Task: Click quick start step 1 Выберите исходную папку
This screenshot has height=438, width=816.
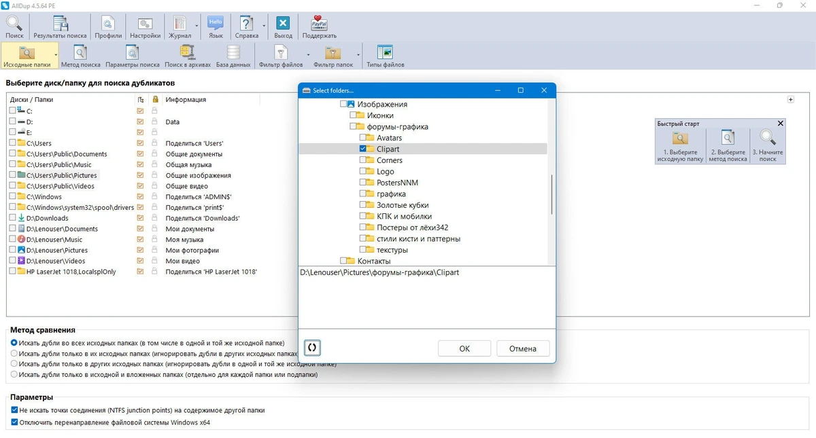Action: (x=680, y=146)
